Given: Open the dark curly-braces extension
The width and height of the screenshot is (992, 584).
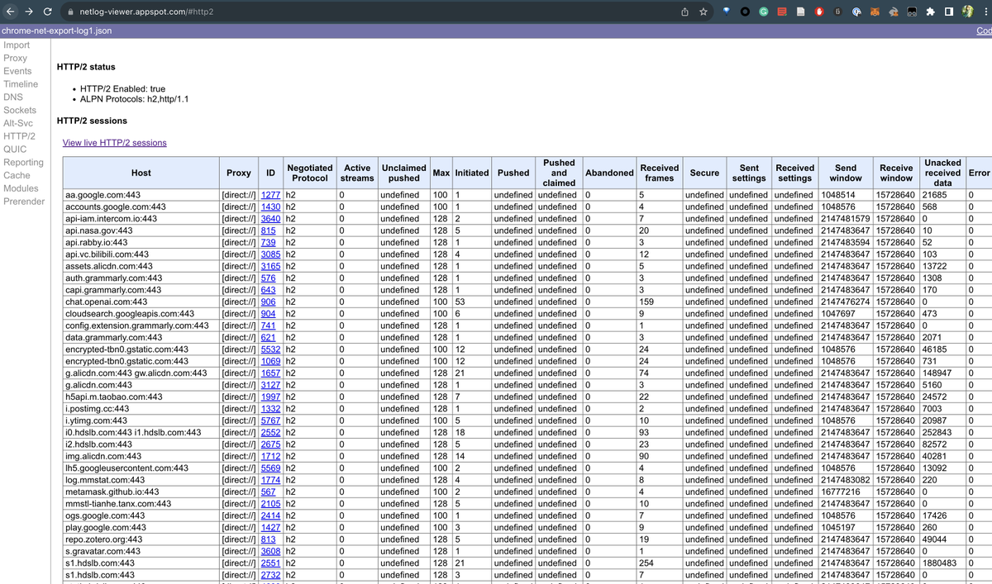Looking at the screenshot, I should (838, 12).
